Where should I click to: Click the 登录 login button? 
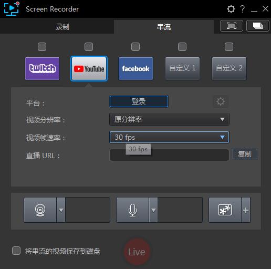pyautogui.click(x=139, y=101)
